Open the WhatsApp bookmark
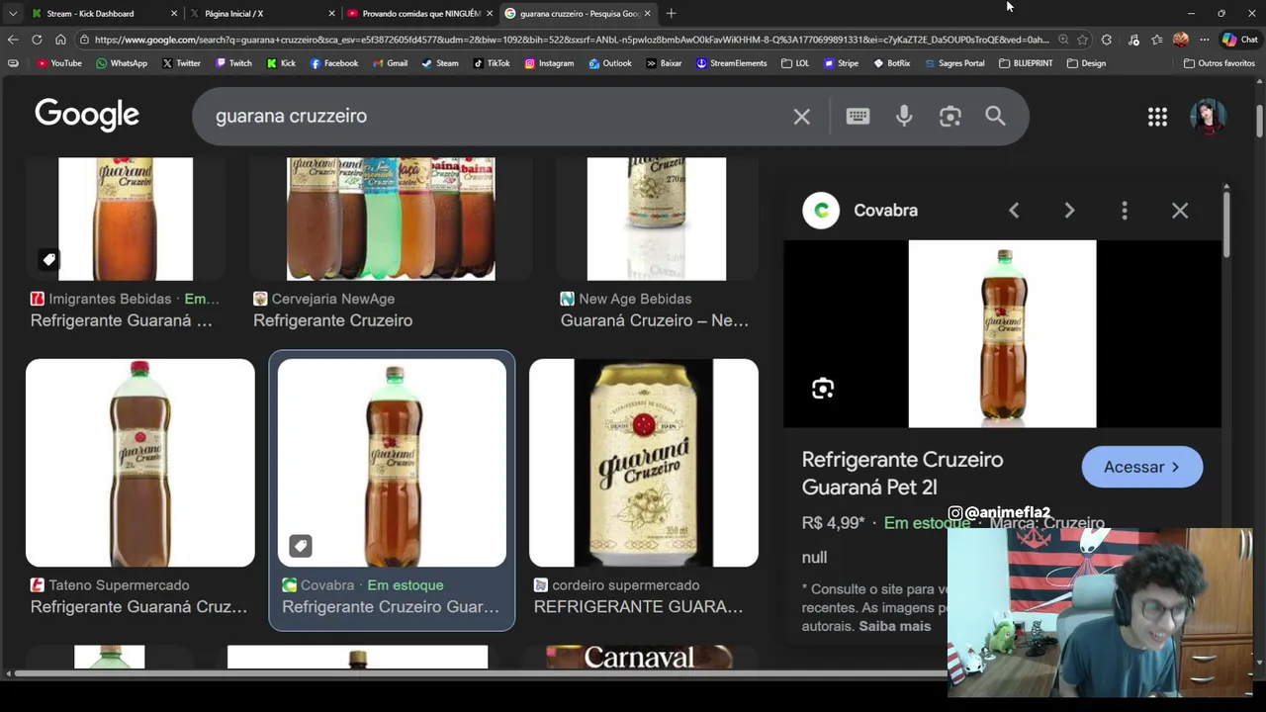1266x712 pixels. (122, 63)
